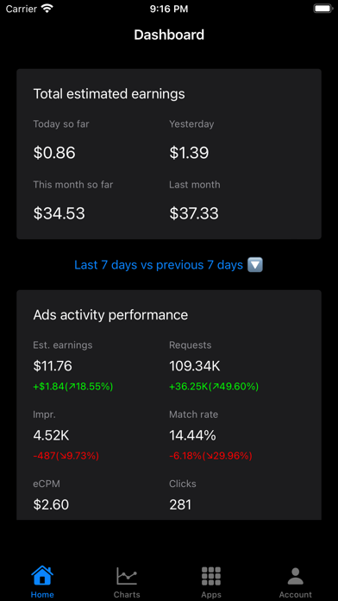Viewport: 338px width, 601px height.
Task: Tap the This month so far $34.53
Action: pyautogui.click(x=59, y=213)
